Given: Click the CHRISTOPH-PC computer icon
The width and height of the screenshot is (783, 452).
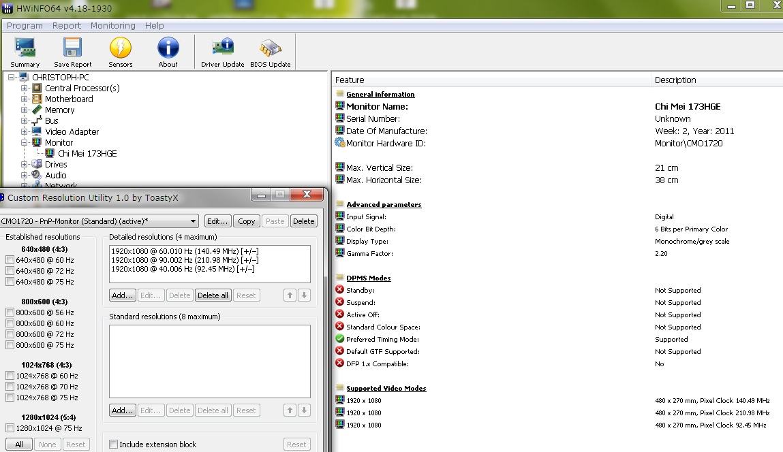Looking at the screenshot, I should click(x=24, y=78).
